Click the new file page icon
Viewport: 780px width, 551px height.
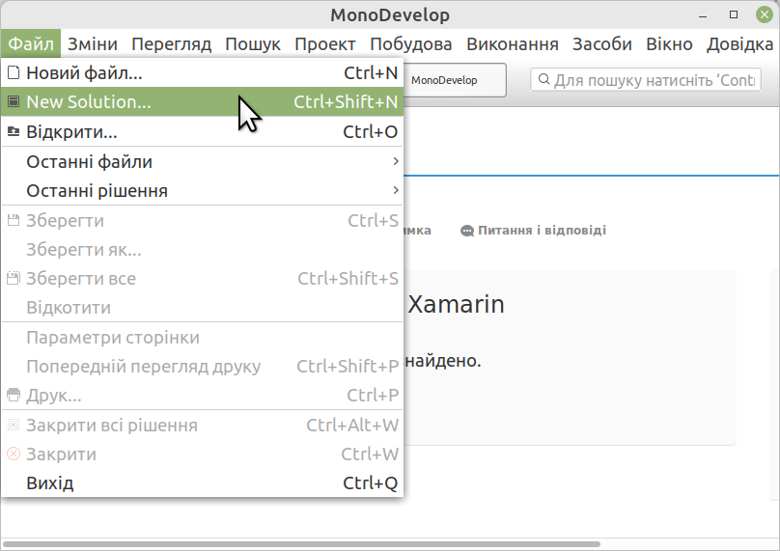14,72
